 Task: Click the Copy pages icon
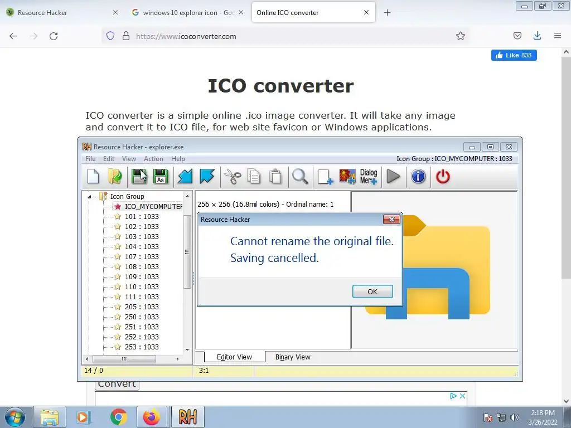point(254,177)
